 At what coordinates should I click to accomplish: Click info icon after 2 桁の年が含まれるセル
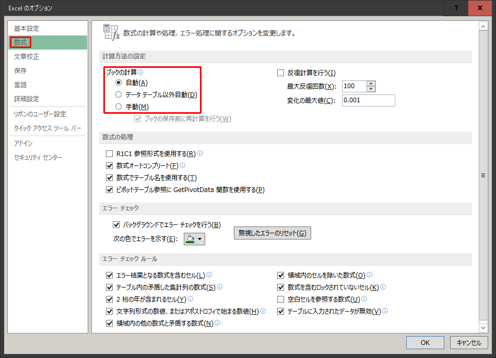(190, 299)
